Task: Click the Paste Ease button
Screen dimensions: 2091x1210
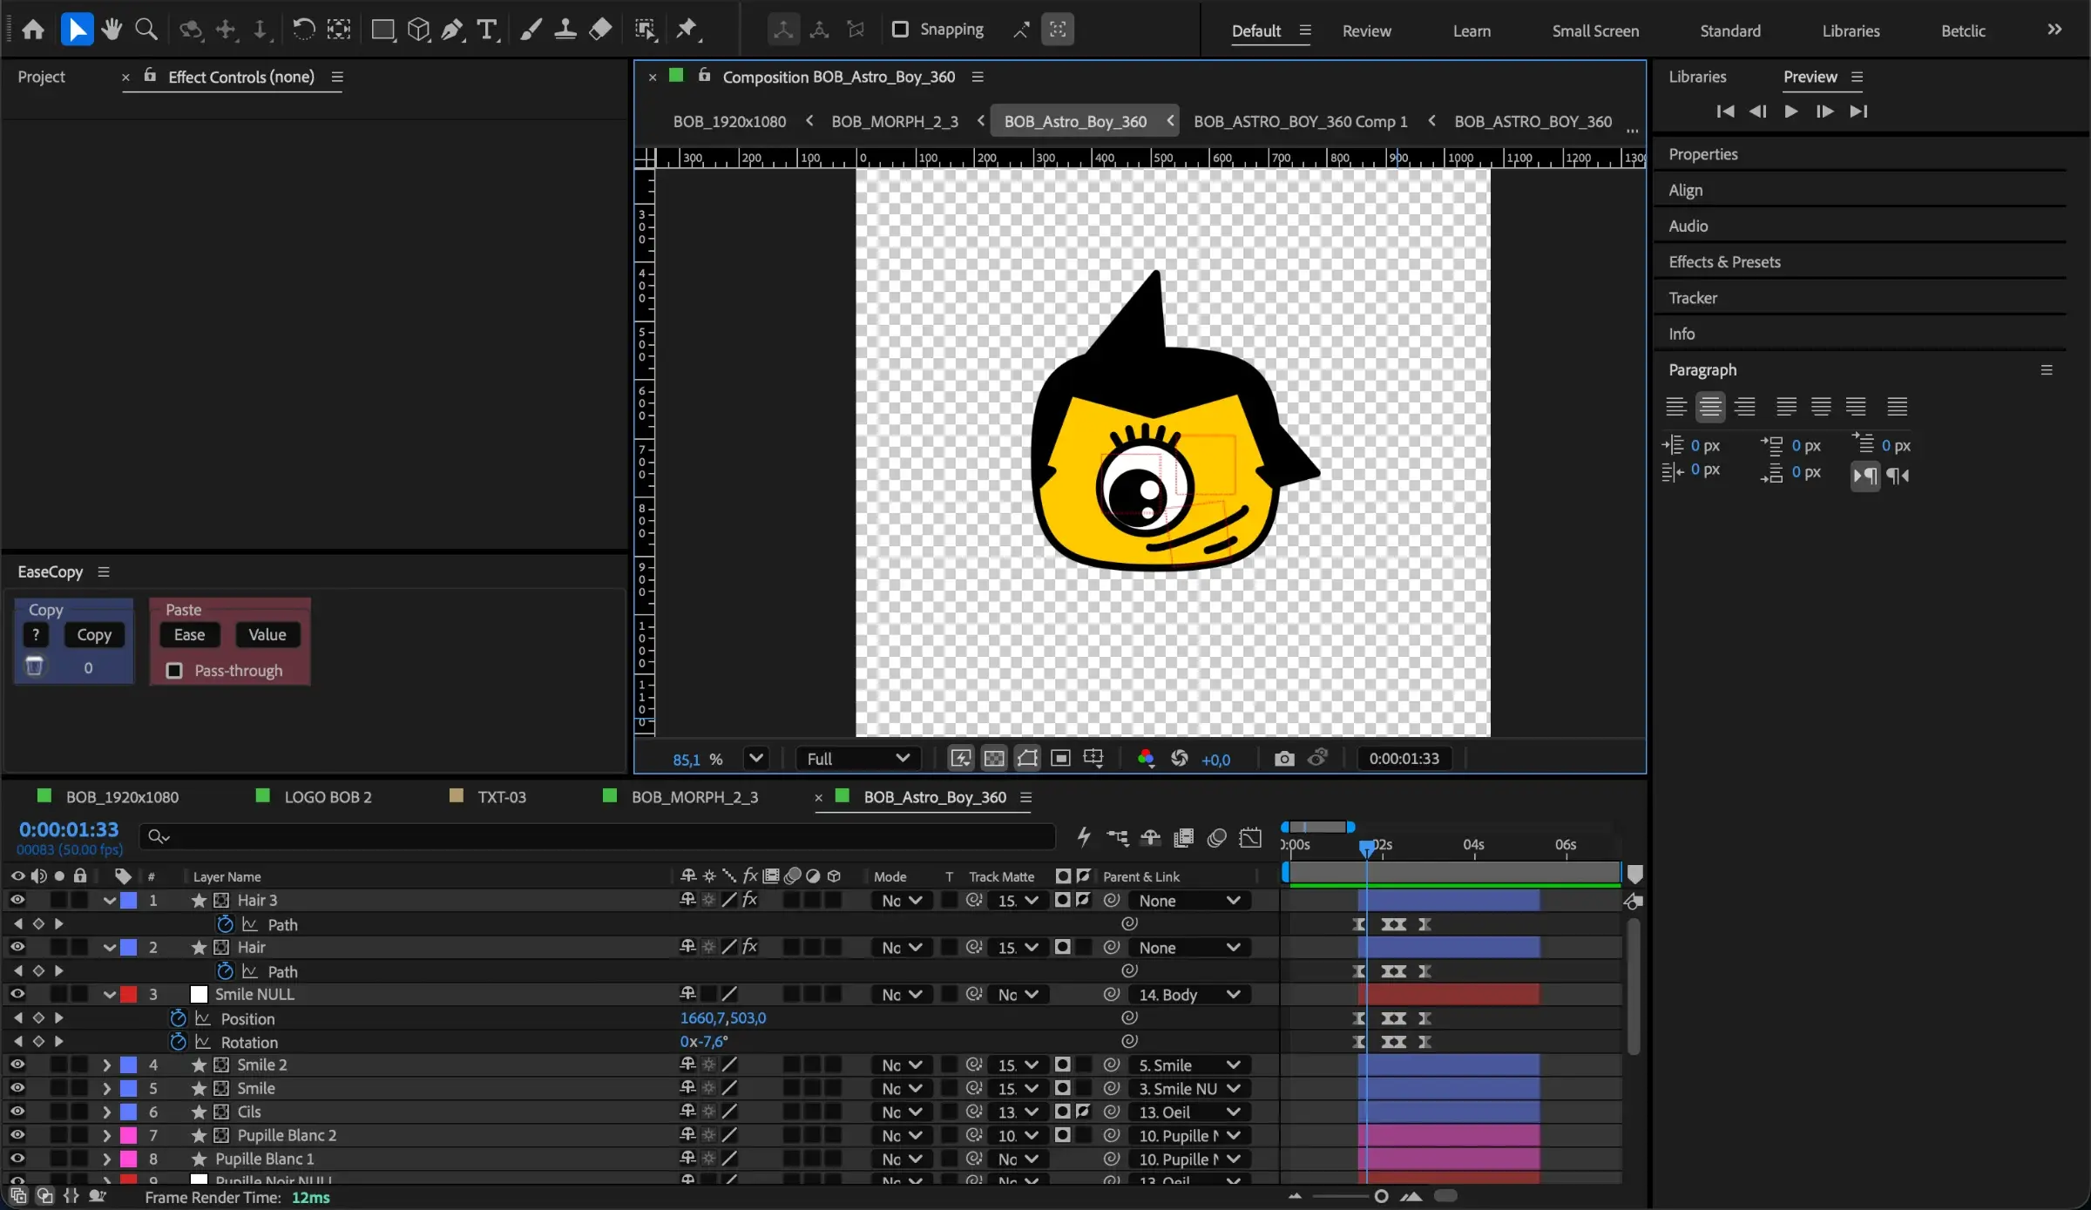Action: (189, 635)
